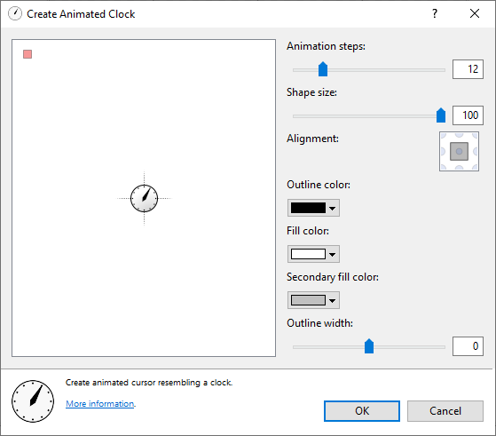
Task: Click the Shape size slider handle
Action: (441, 115)
